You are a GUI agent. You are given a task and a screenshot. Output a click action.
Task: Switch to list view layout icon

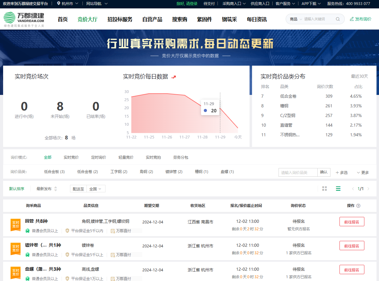pos(338,189)
